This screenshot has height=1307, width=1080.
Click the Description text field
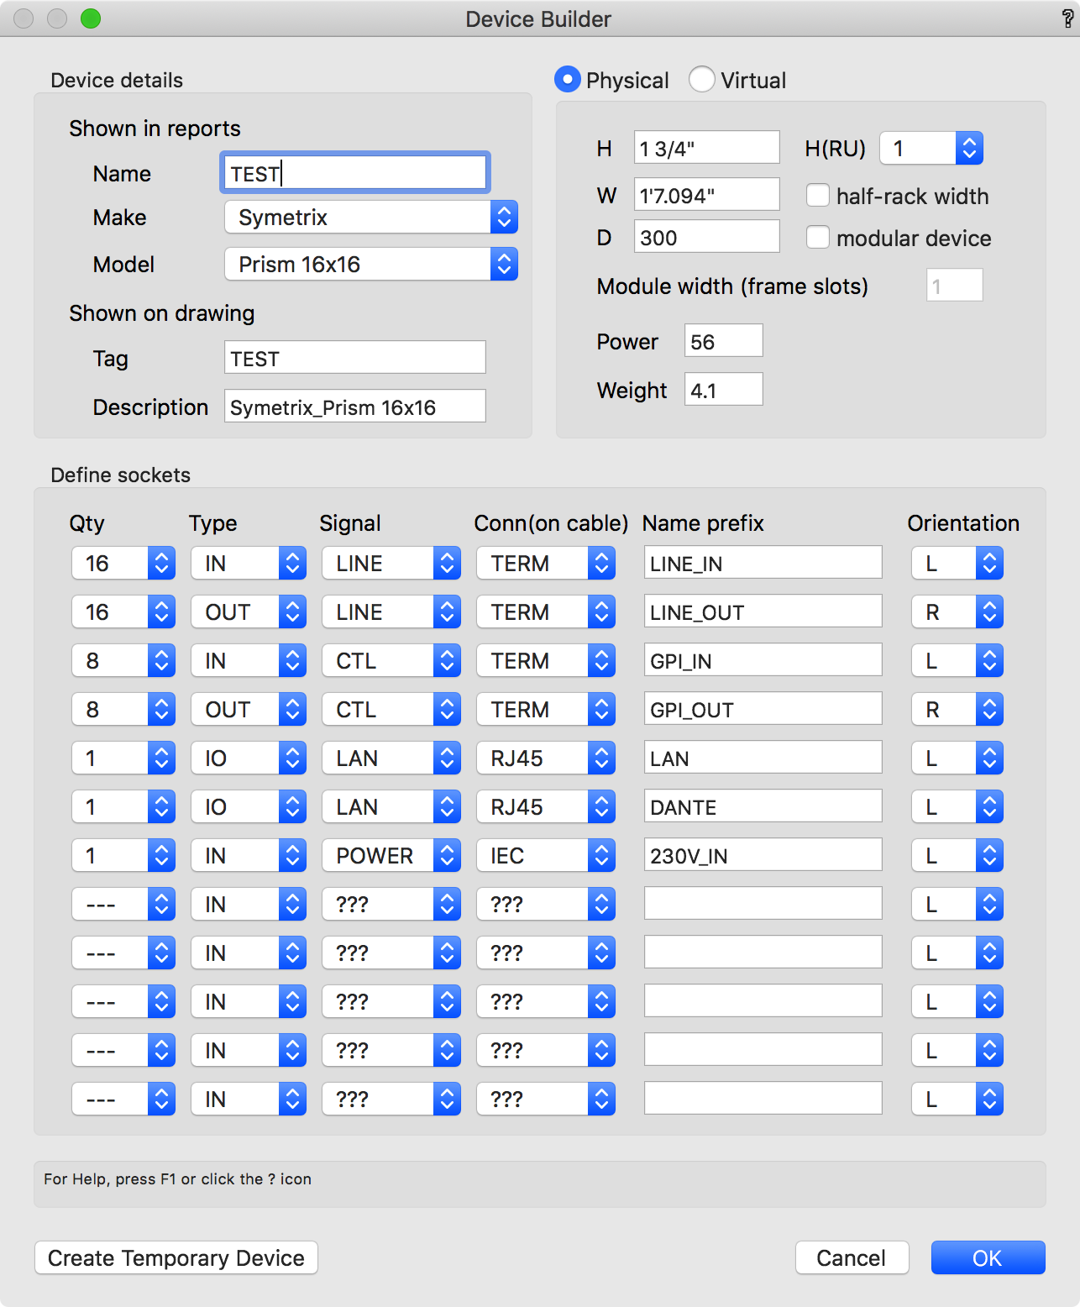pyautogui.click(x=354, y=407)
